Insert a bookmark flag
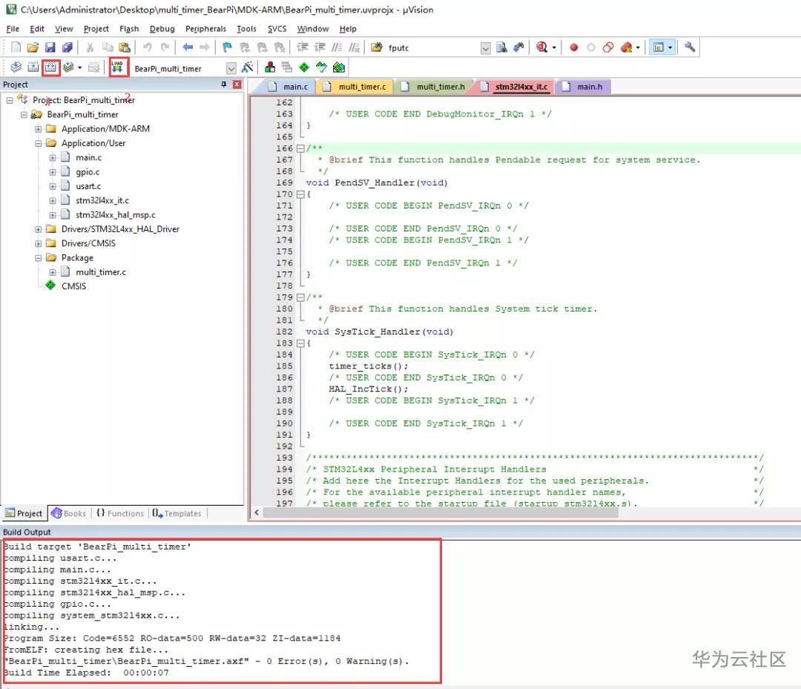 (x=227, y=47)
